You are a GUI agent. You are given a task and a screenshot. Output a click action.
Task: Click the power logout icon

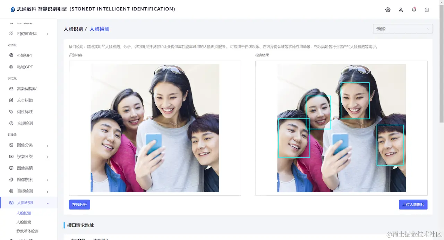(427, 10)
